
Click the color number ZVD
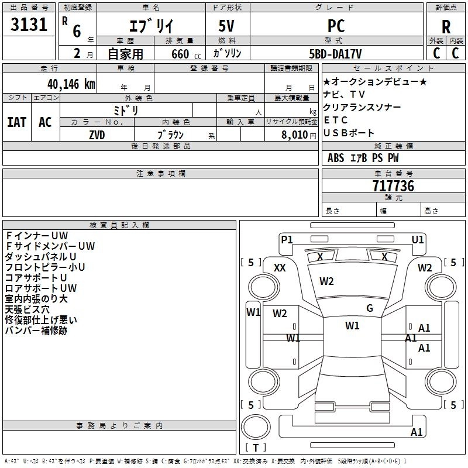(97, 134)
